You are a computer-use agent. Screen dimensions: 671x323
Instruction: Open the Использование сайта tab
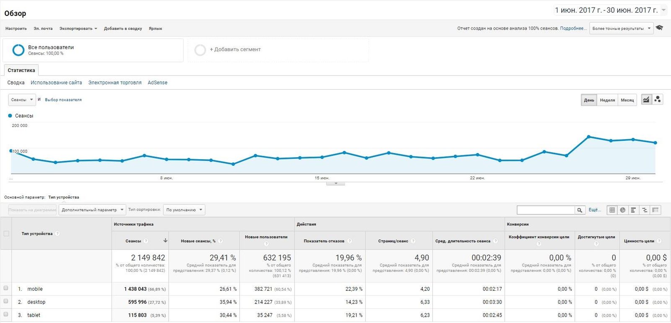pos(56,83)
